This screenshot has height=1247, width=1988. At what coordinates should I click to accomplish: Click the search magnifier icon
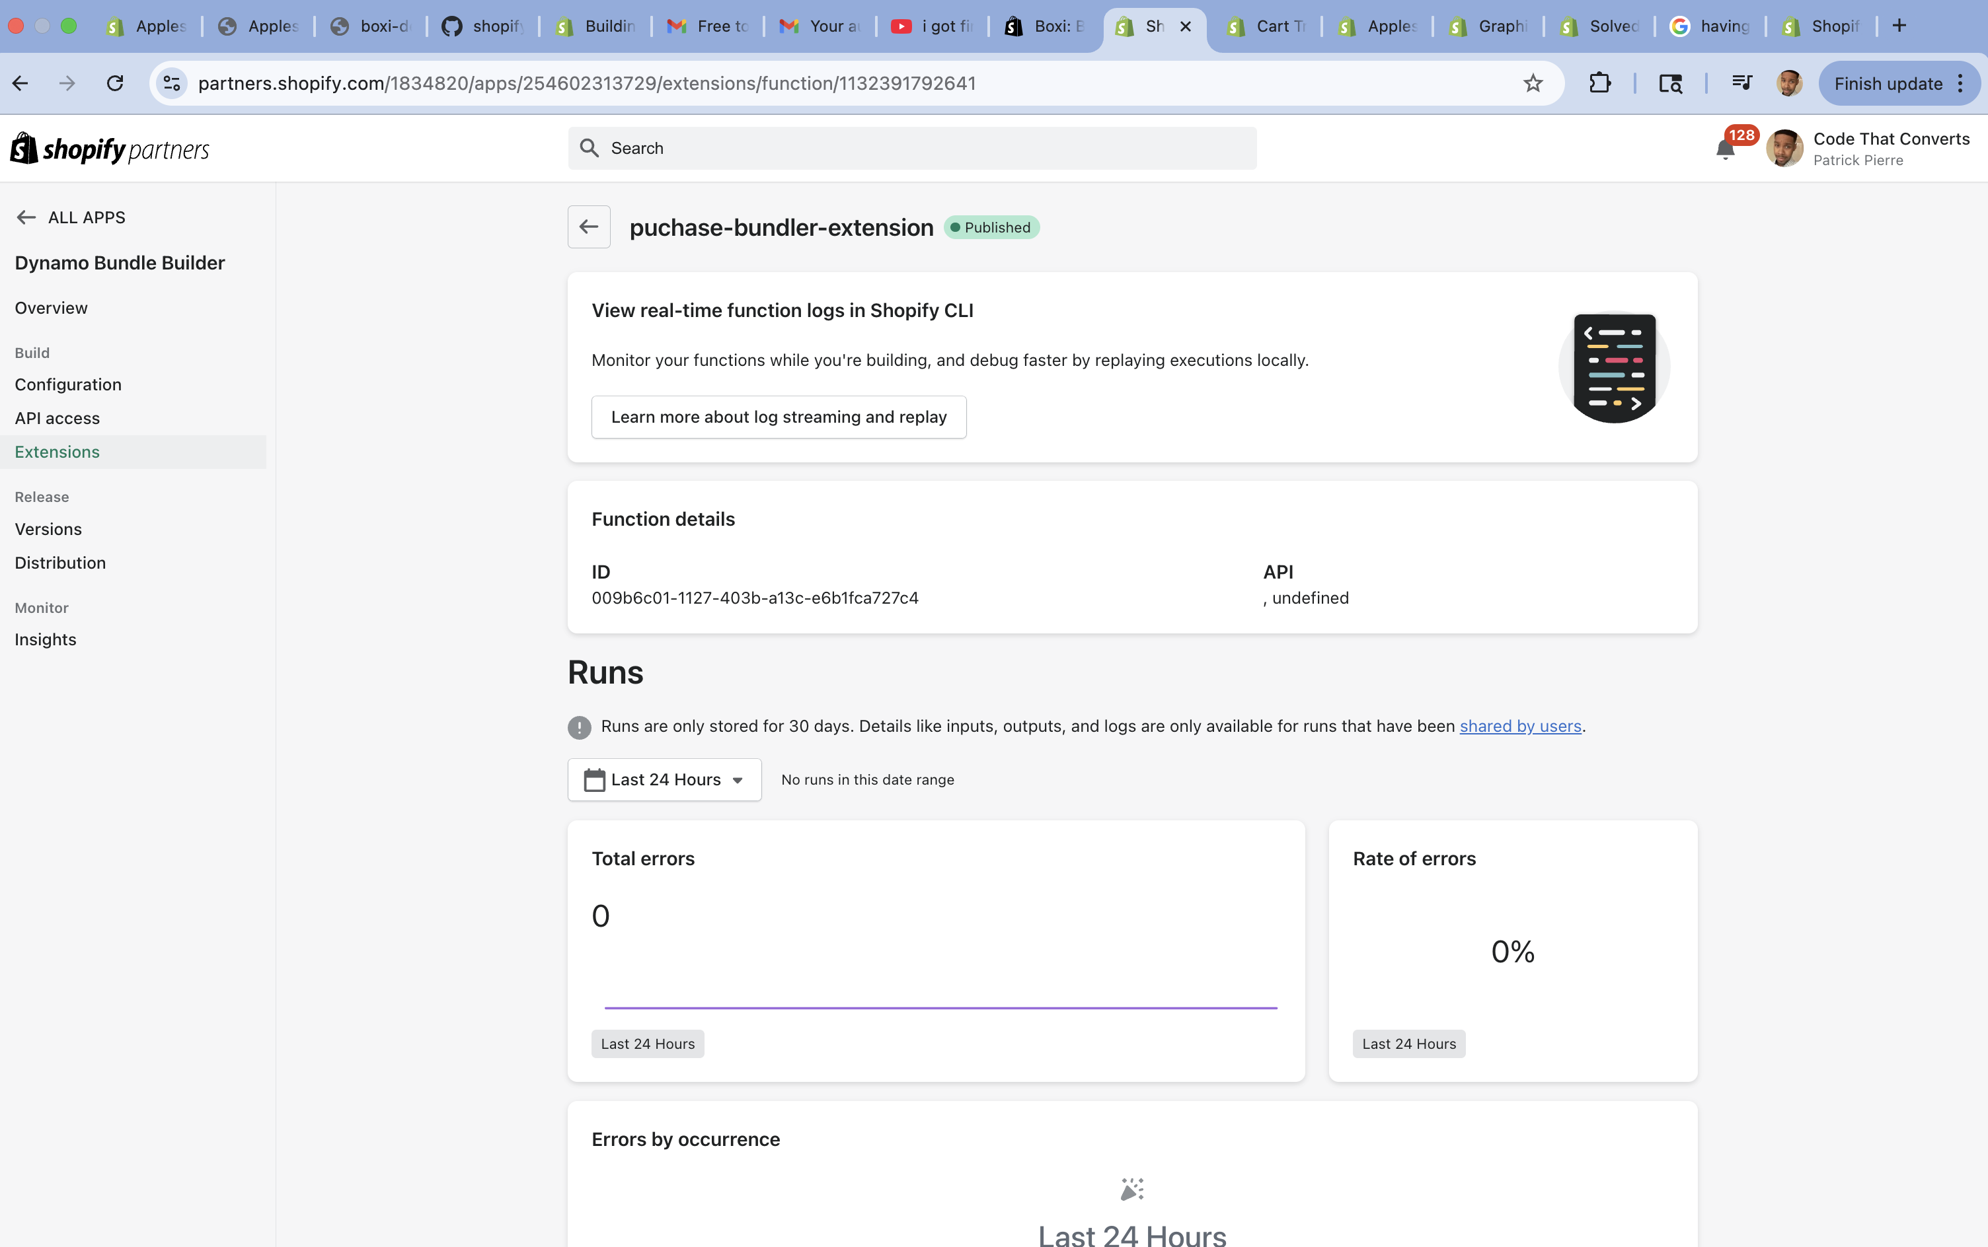[588, 149]
